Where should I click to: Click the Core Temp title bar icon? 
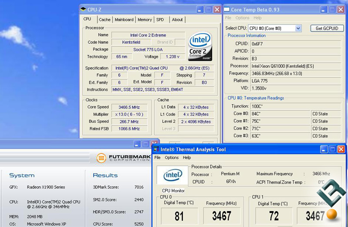click(x=227, y=9)
